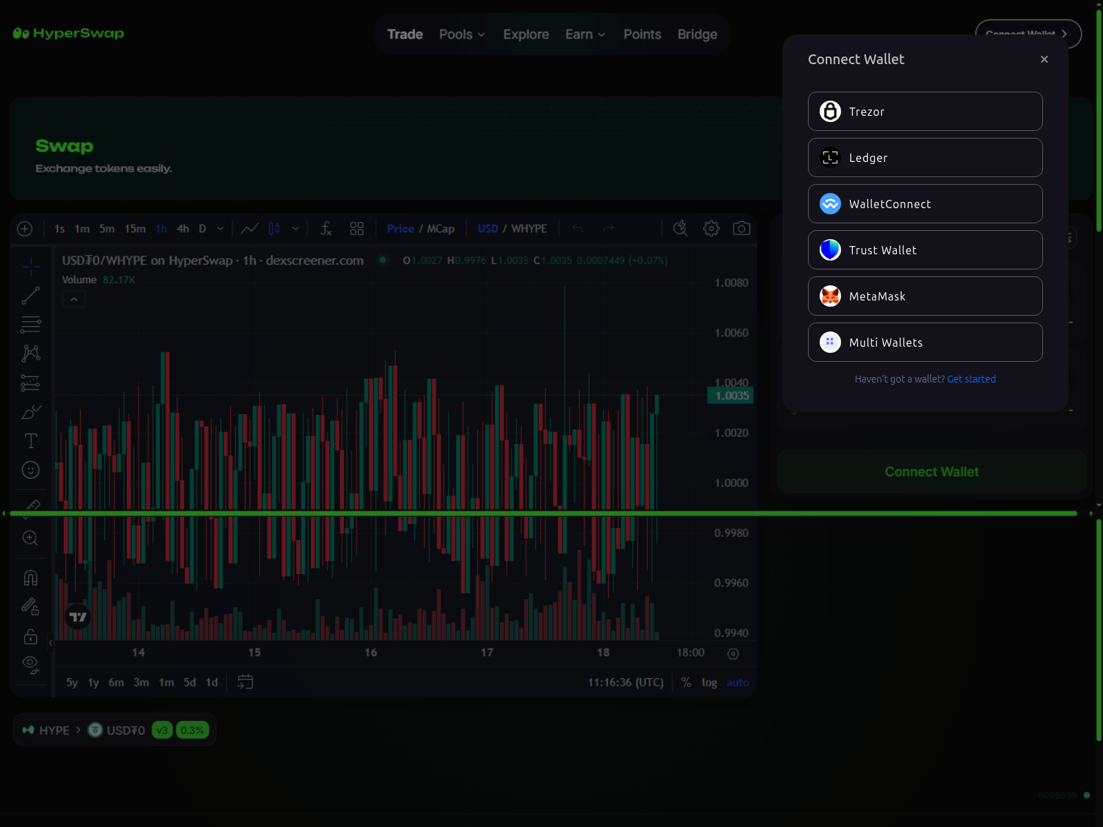
Task: Switch chart to MCap mode
Action: click(441, 229)
